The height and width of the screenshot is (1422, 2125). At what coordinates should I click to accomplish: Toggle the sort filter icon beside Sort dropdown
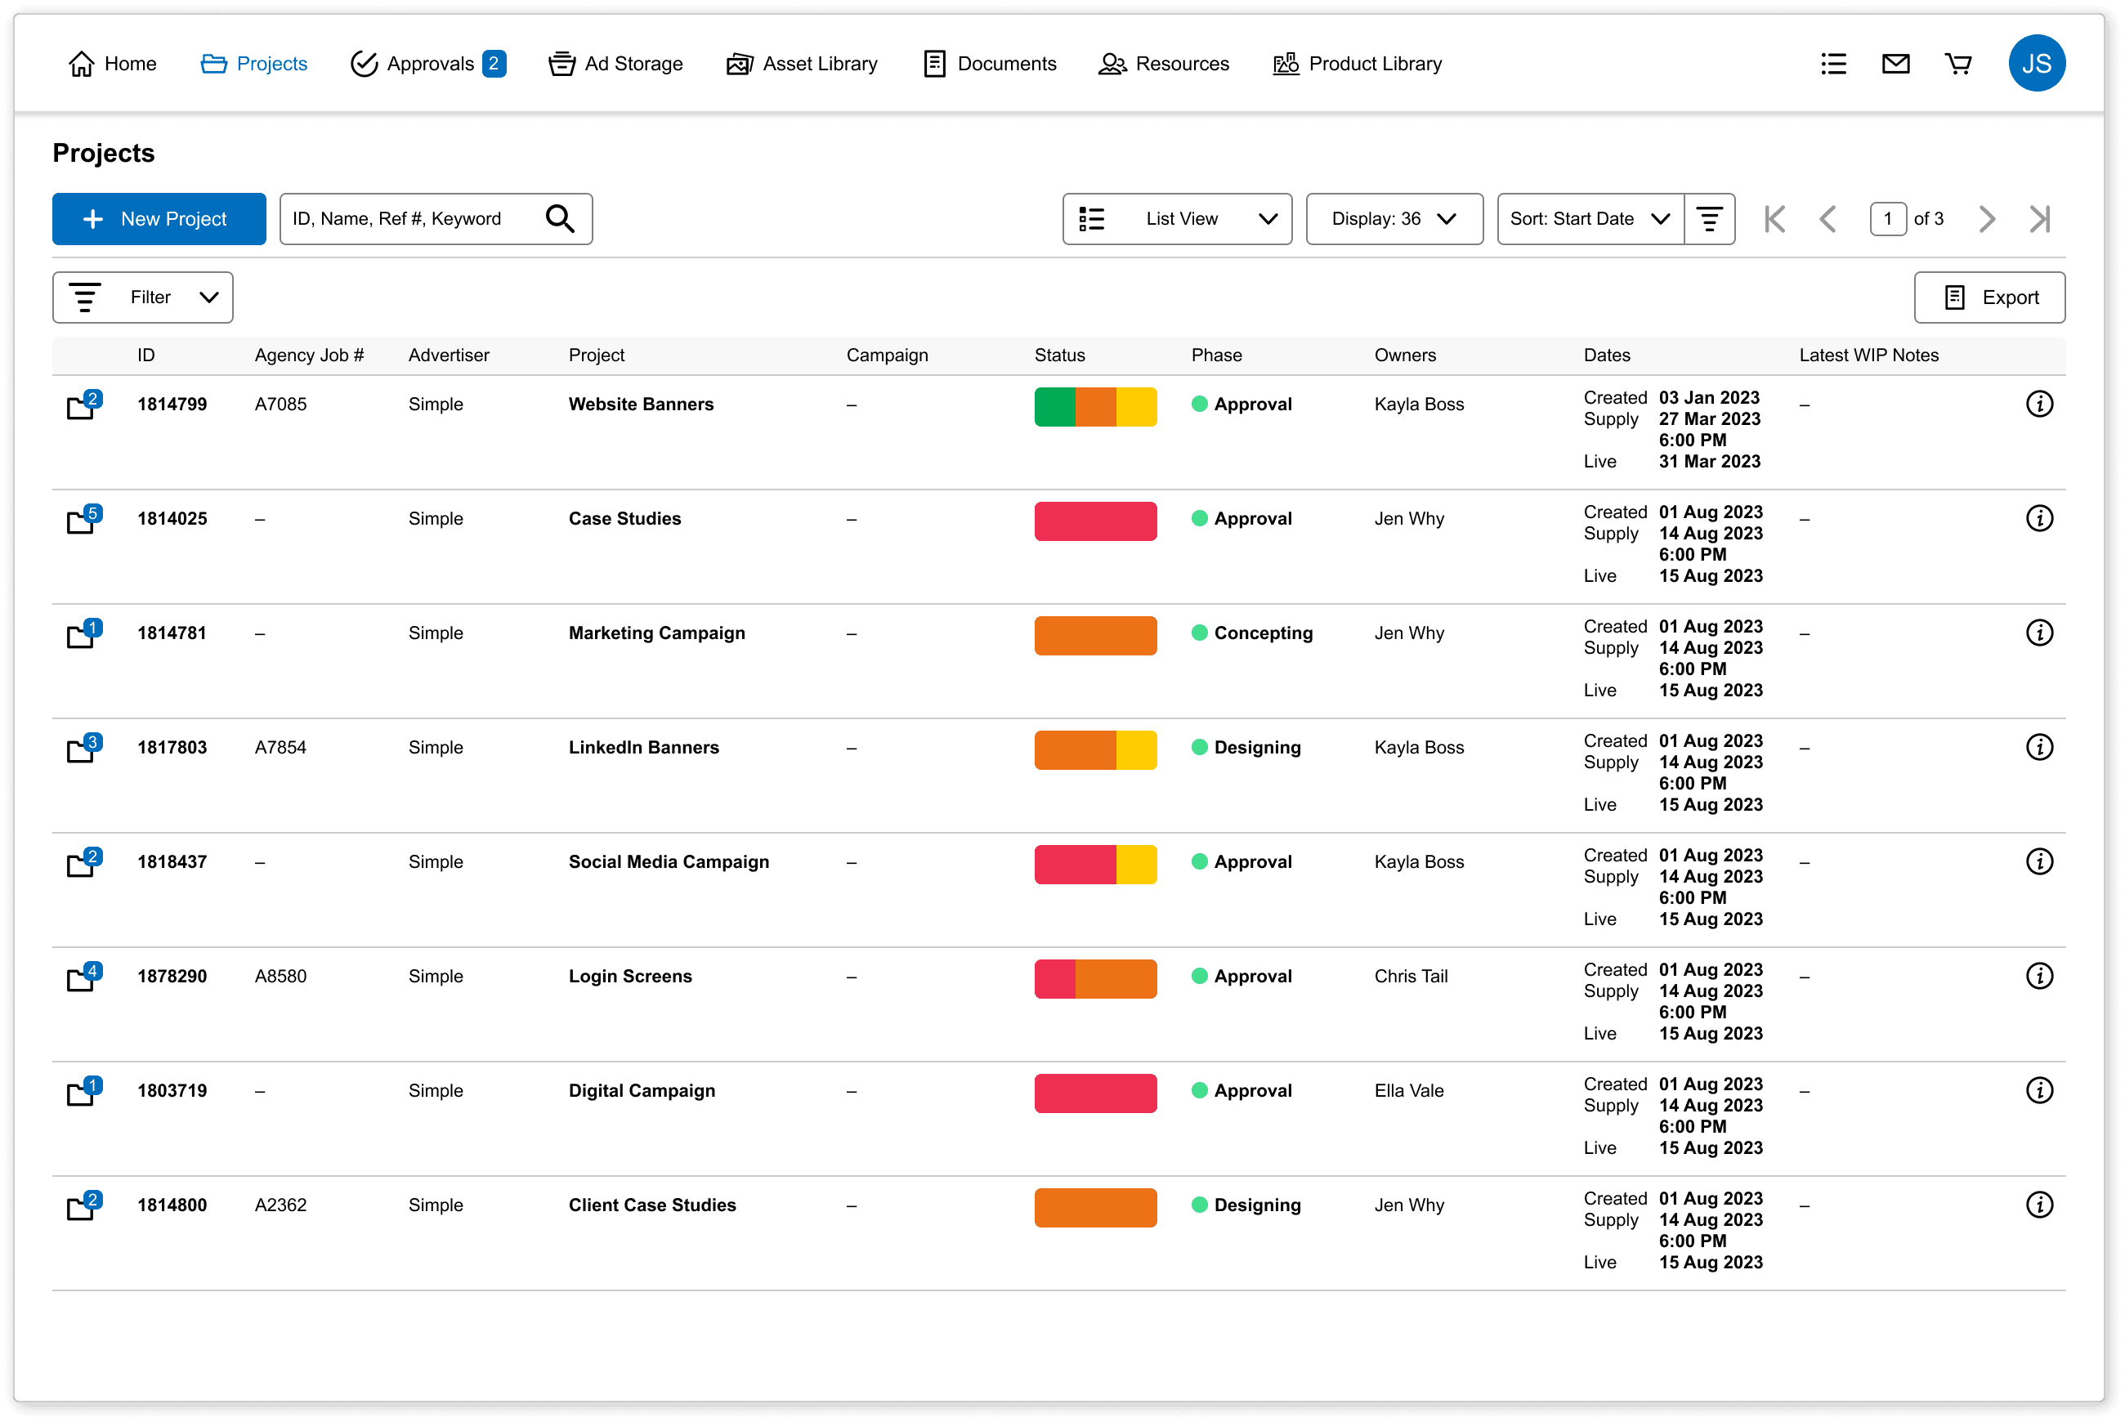click(1709, 218)
